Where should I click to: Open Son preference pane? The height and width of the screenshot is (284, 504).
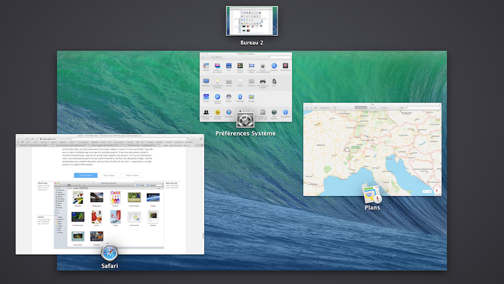tap(274, 83)
